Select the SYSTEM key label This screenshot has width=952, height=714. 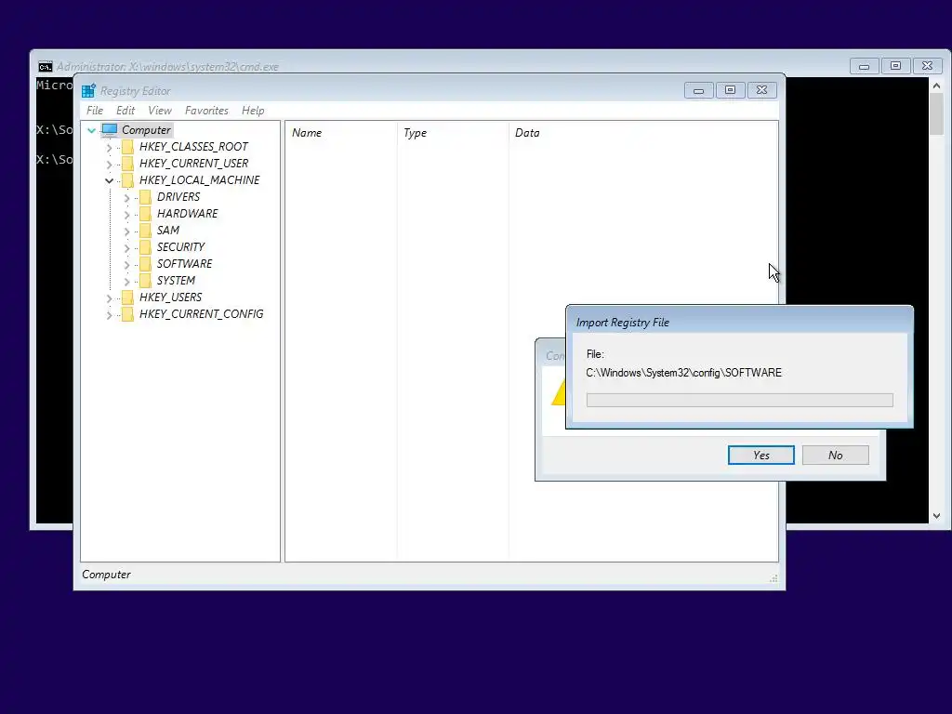pyautogui.click(x=176, y=281)
